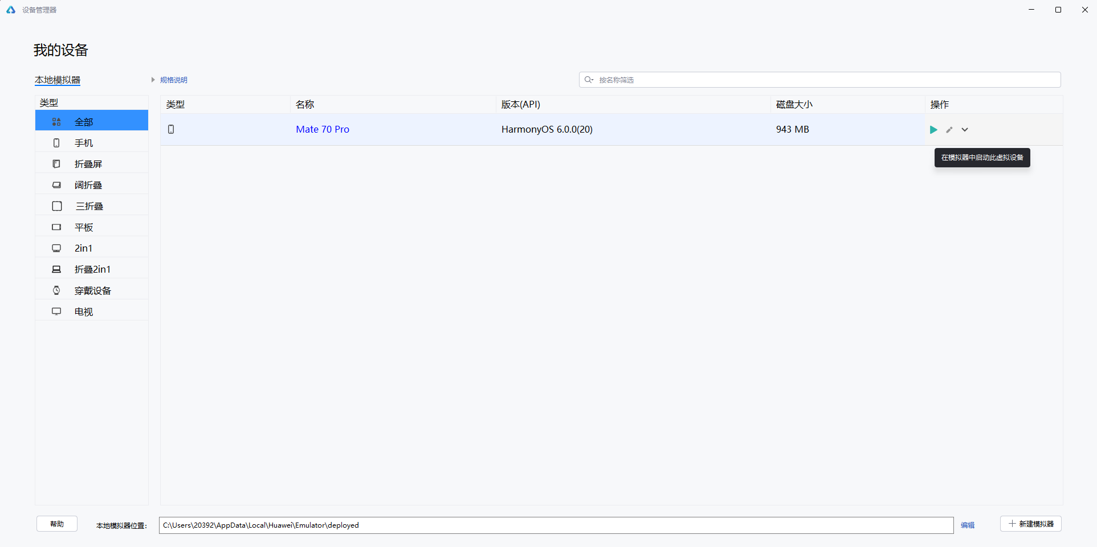Filter by 折叠屏 device type
This screenshot has width=1097, height=547.
pyautogui.click(x=92, y=164)
